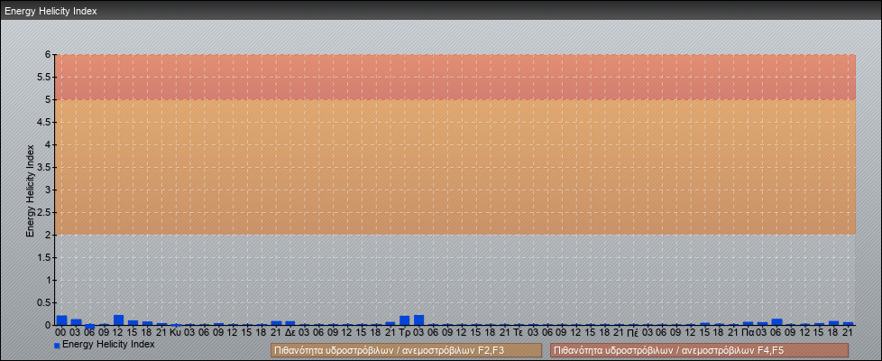Click the y-axis value 5

tap(49, 99)
